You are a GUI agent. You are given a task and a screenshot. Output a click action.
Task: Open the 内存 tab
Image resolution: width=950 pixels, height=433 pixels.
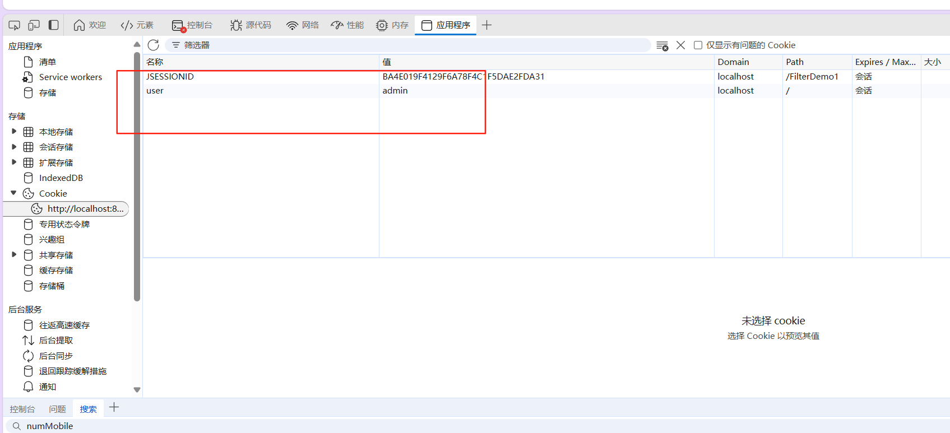[392, 25]
